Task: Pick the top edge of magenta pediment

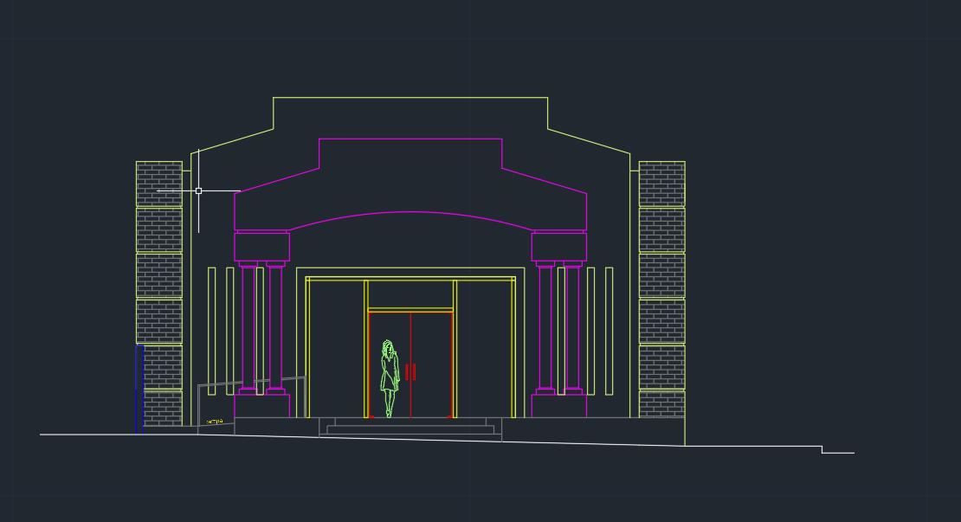Action: 410,139
